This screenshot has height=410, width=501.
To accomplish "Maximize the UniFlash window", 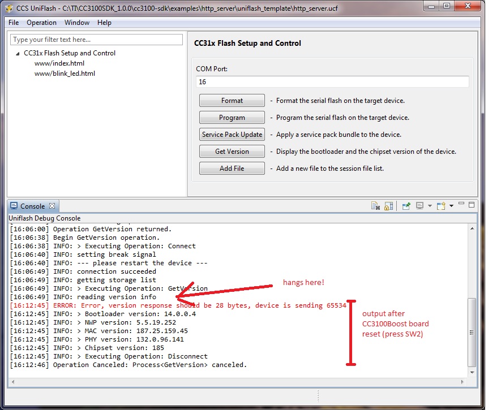I will [x=447, y=6].
